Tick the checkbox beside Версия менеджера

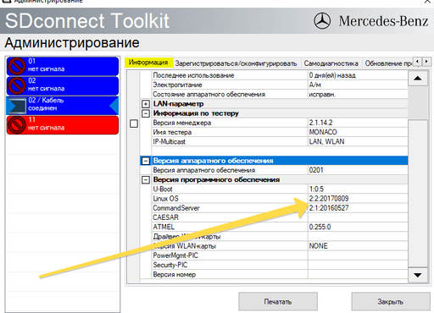pyautogui.click(x=134, y=124)
